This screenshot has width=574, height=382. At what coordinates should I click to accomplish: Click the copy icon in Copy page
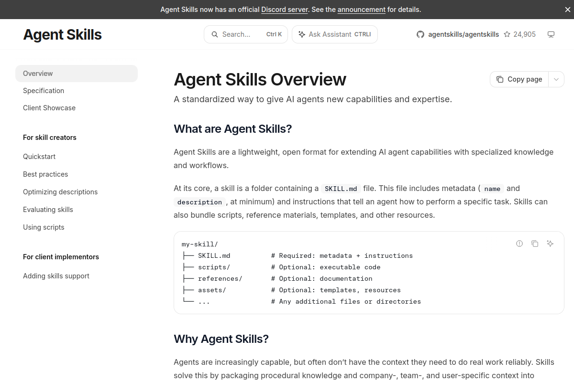tap(500, 79)
